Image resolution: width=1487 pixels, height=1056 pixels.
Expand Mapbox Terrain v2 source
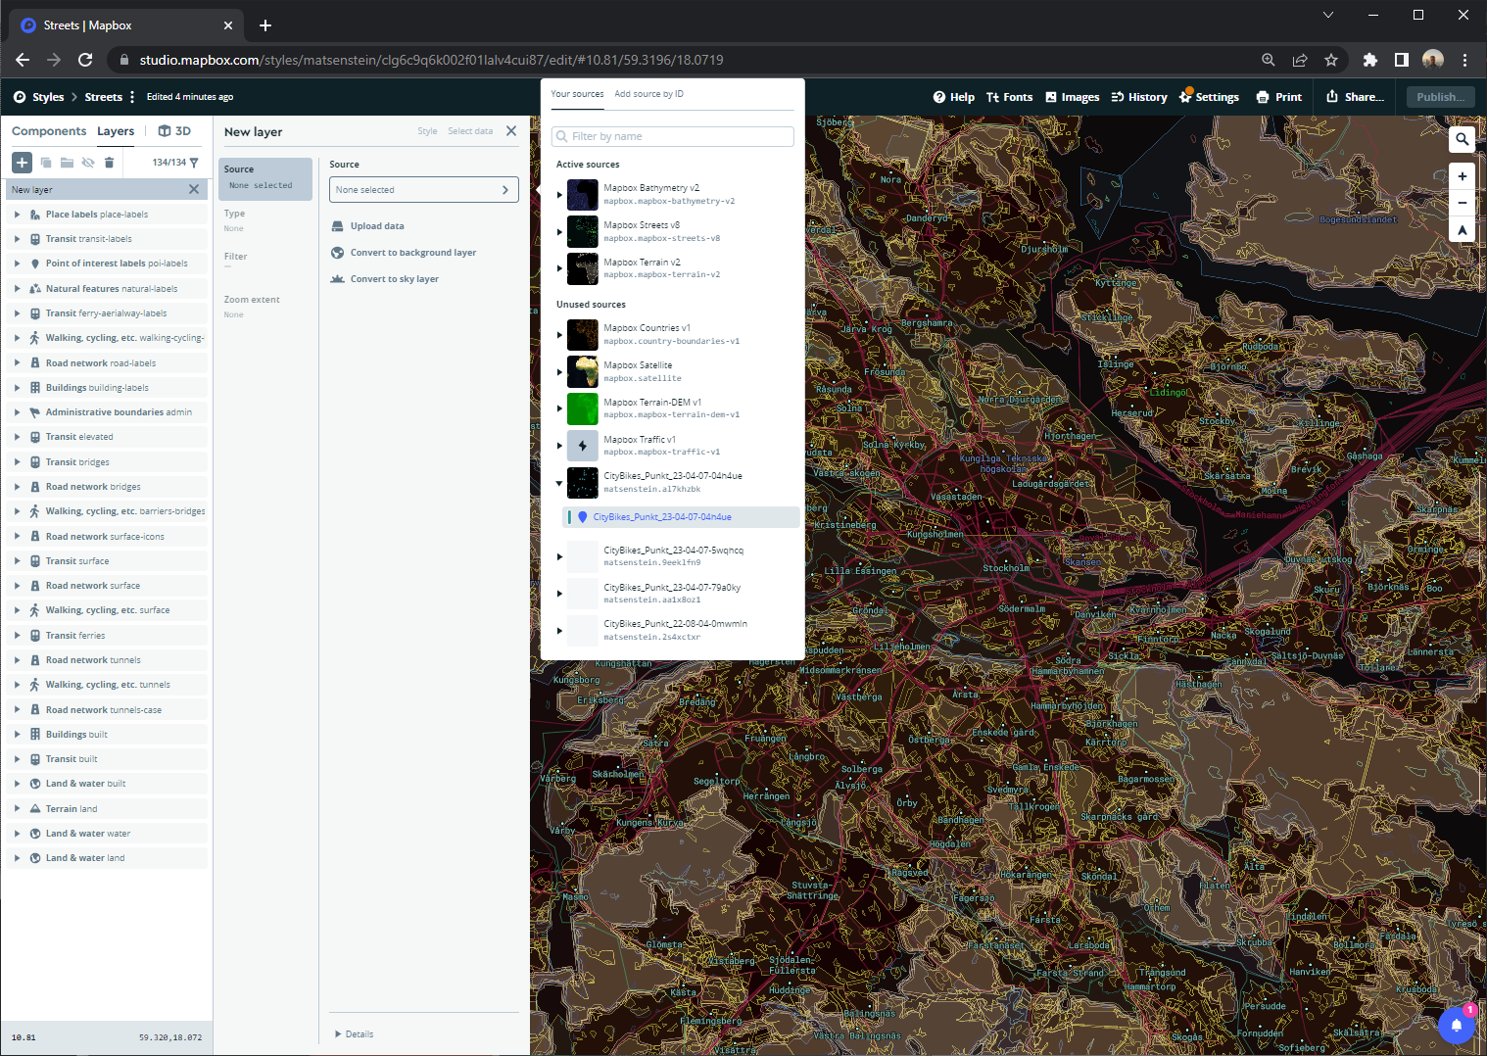[x=559, y=269]
